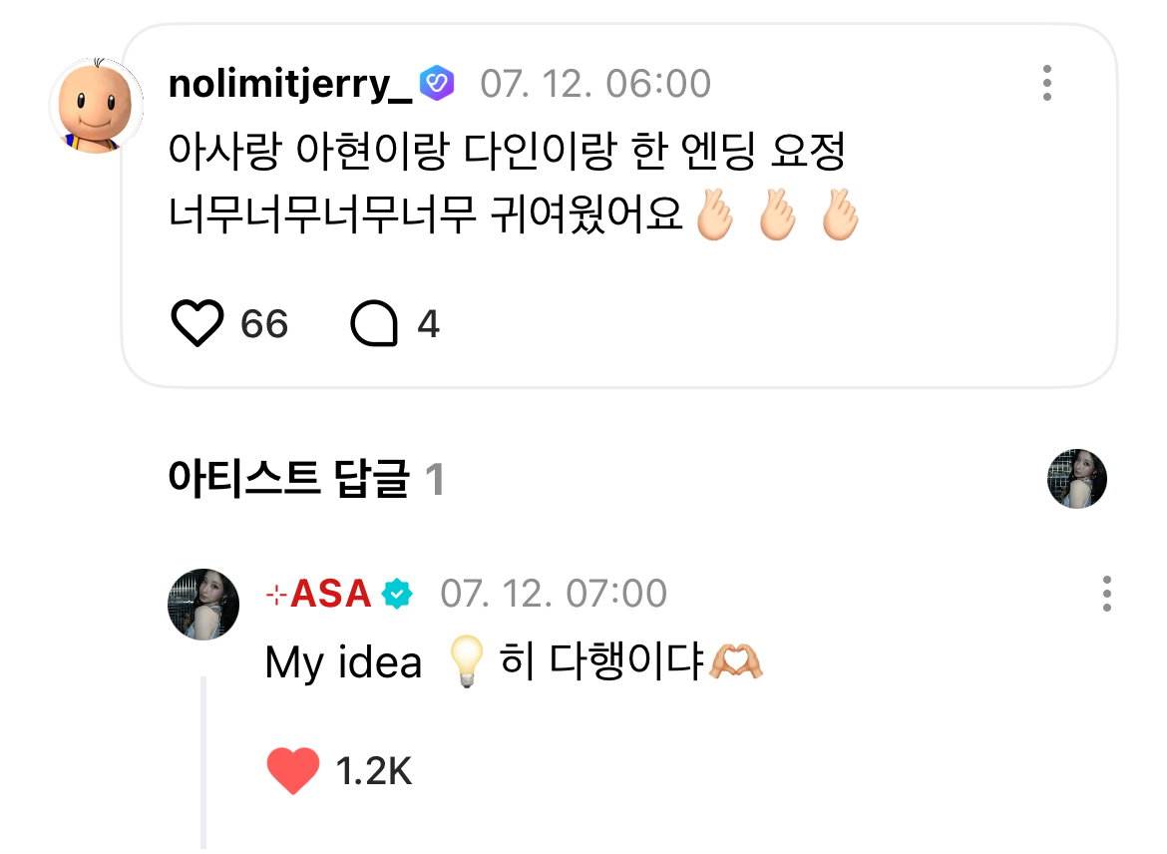This screenshot has height=854, width=1167.
Task: Open comments via speech bubble icon
Action: [x=374, y=323]
